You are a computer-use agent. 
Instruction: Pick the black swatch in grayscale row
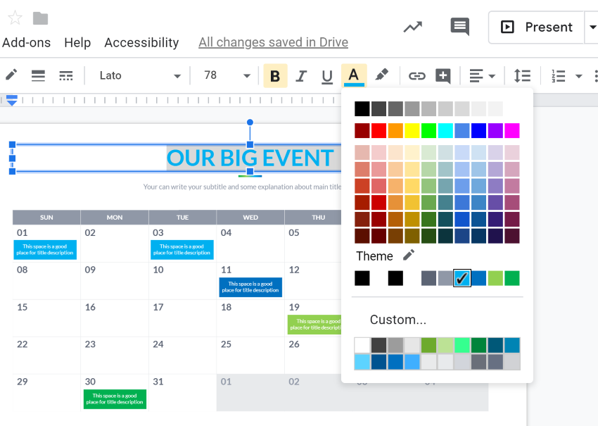tap(362, 109)
